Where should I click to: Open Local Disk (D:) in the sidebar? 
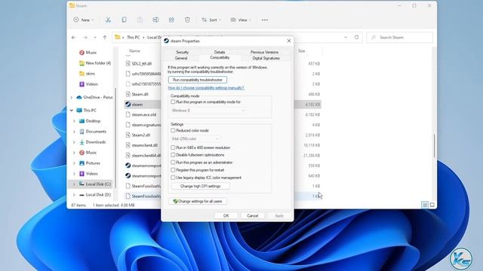[95, 195]
